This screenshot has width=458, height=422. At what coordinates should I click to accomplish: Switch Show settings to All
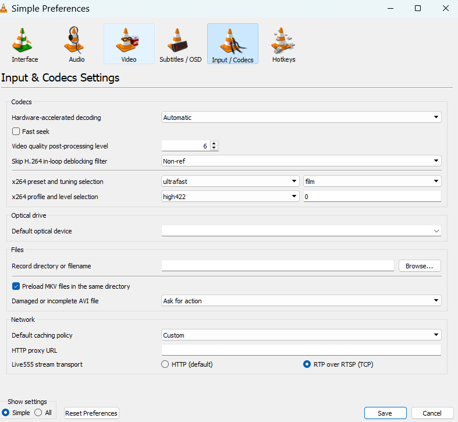(38, 413)
